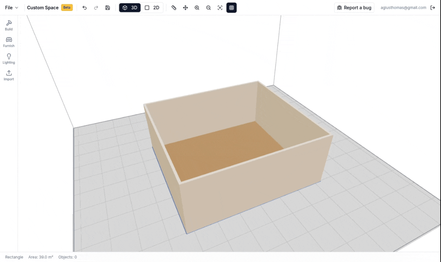Toggle the grid display button
This screenshot has height=262, width=441.
pyautogui.click(x=232, y=8)
